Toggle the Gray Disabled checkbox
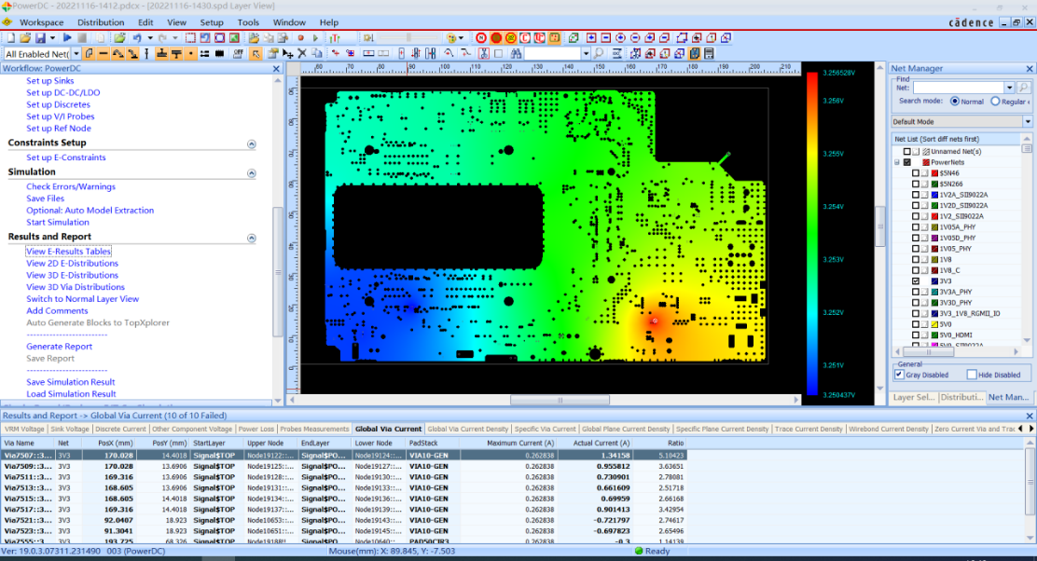1037x561 pixels. pyautogui.click(x=899, y=375)
